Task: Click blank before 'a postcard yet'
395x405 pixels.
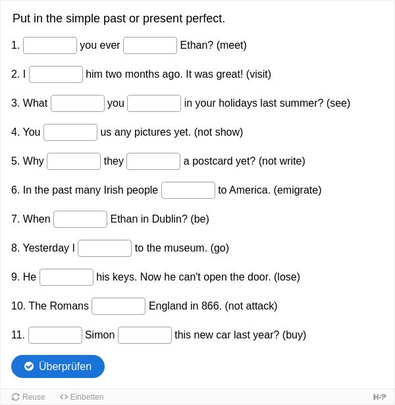Action: (153, 161)
